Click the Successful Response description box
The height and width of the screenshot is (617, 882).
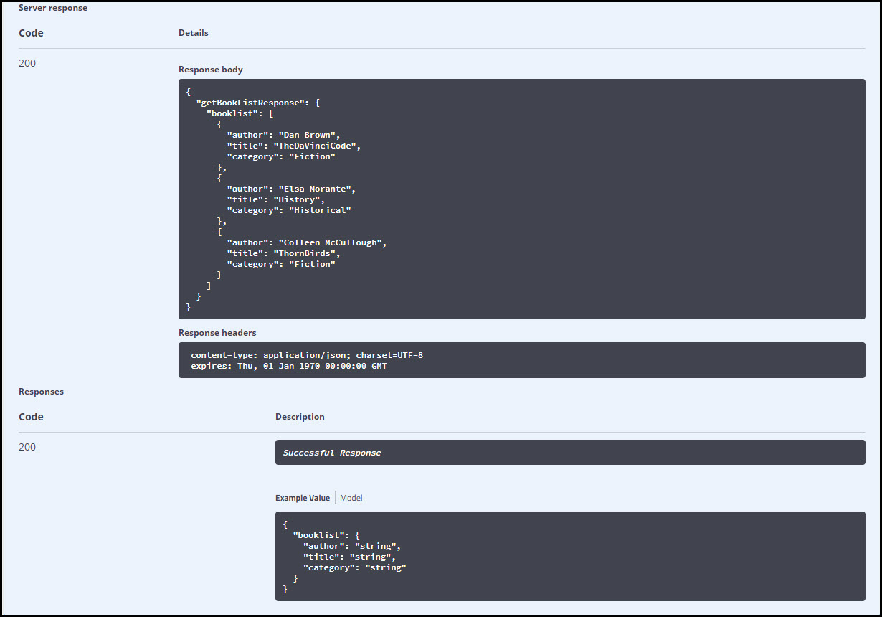pos(569,453)
